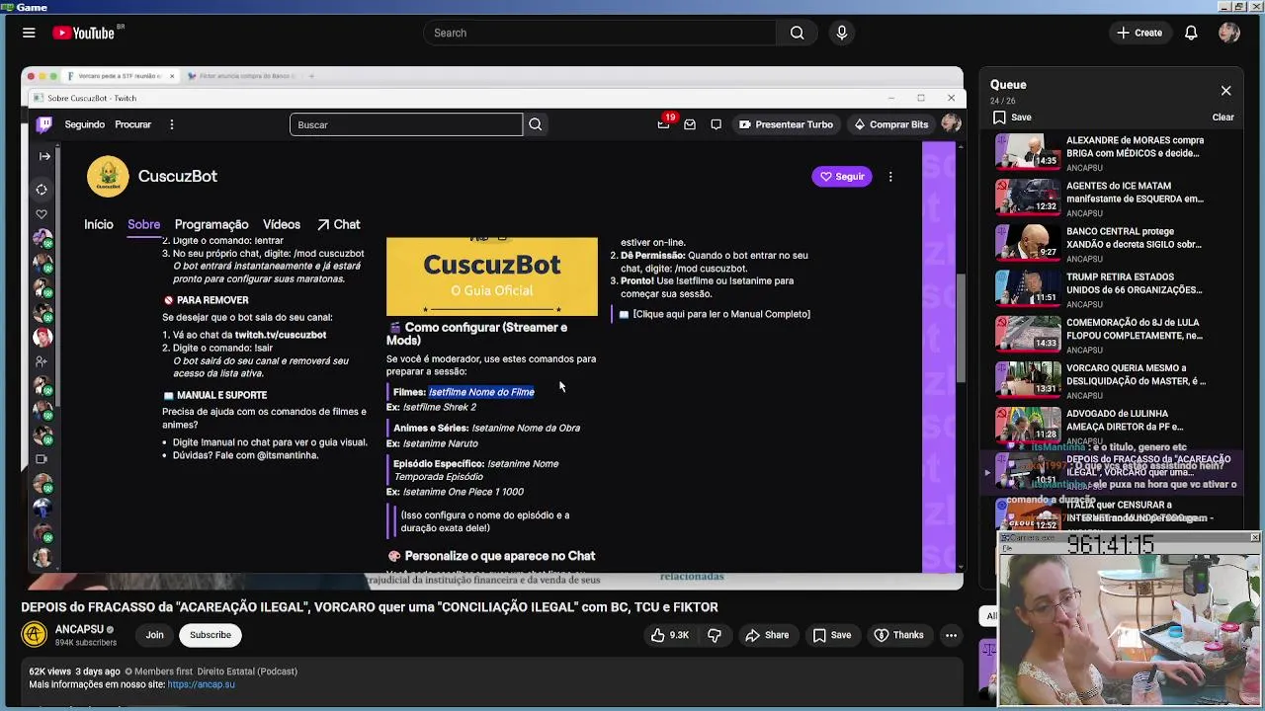Open the YouTube Create menu
This screenshot has height=711, width=1265.
(x=1139, y=33)
